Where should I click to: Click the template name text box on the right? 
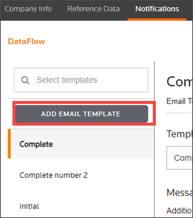pyautogui.click(x=179, y=158)
